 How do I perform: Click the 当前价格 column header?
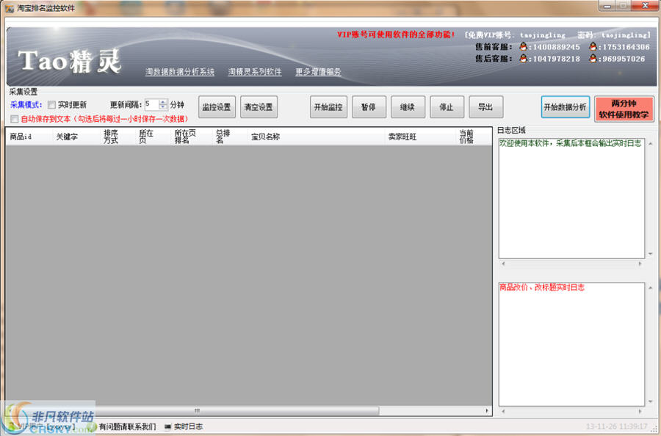[474, 137]
